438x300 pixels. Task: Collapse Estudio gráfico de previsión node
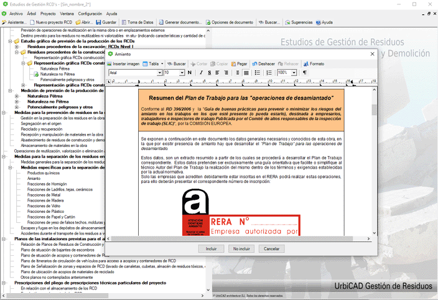[x=10, y=41]
